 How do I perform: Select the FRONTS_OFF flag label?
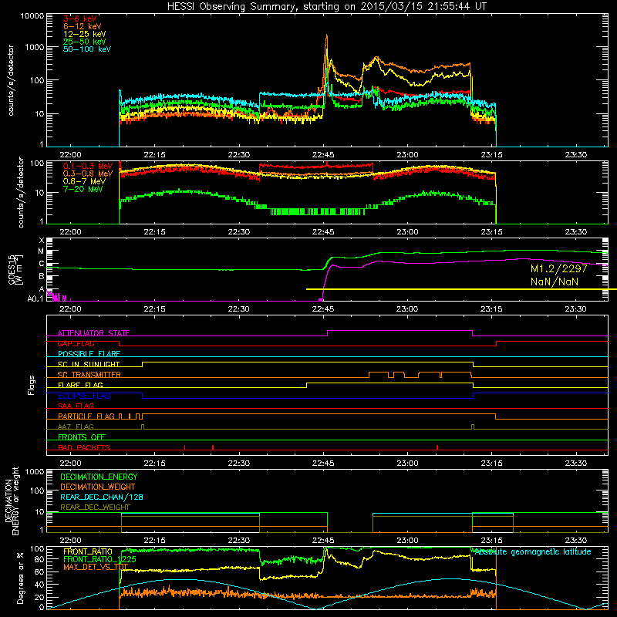click(82, 437)
